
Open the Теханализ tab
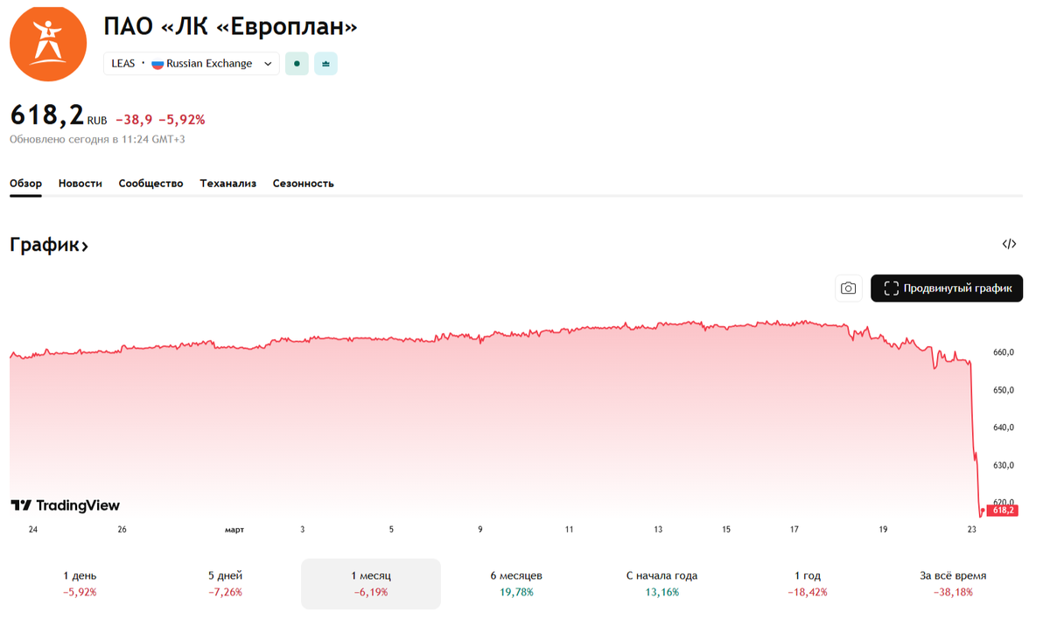click(x=227, y=184)
